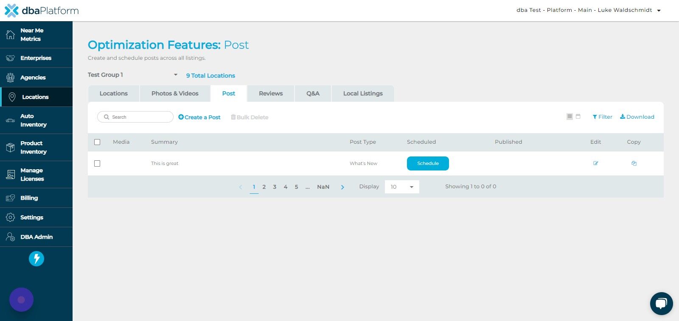Click Create a Post

[199, 117]
